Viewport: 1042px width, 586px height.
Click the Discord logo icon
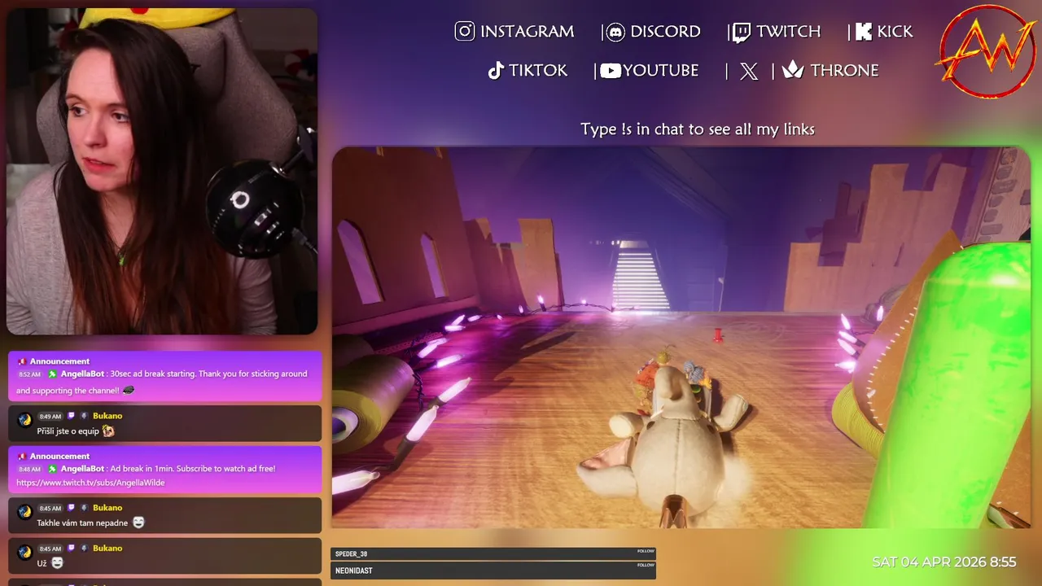[x=615, y=32]
